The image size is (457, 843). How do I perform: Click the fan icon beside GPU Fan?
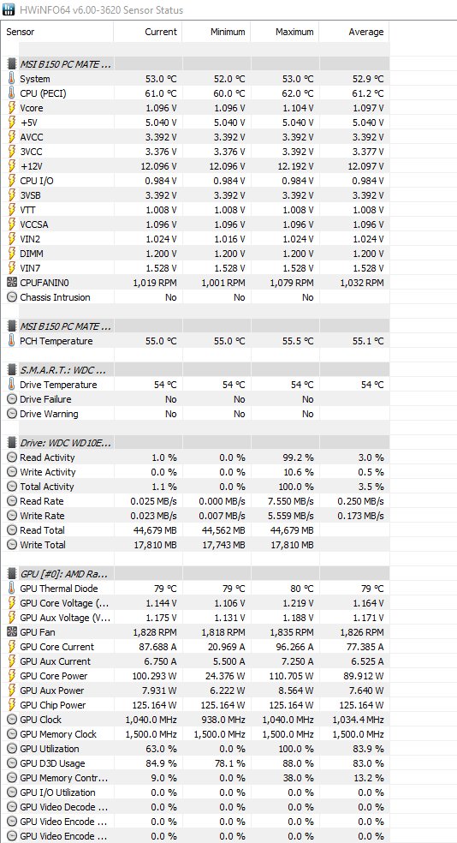point(12,632)
